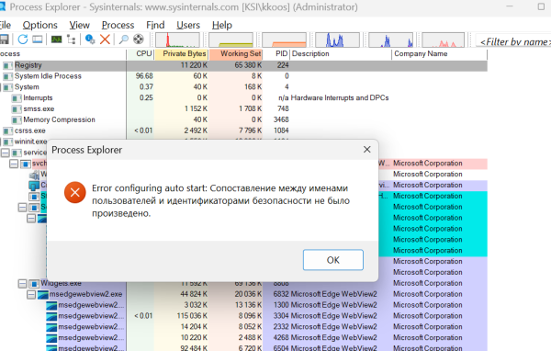Select the System process name
This screenshot has width=551, height=351.
click(x=27, y=87)
